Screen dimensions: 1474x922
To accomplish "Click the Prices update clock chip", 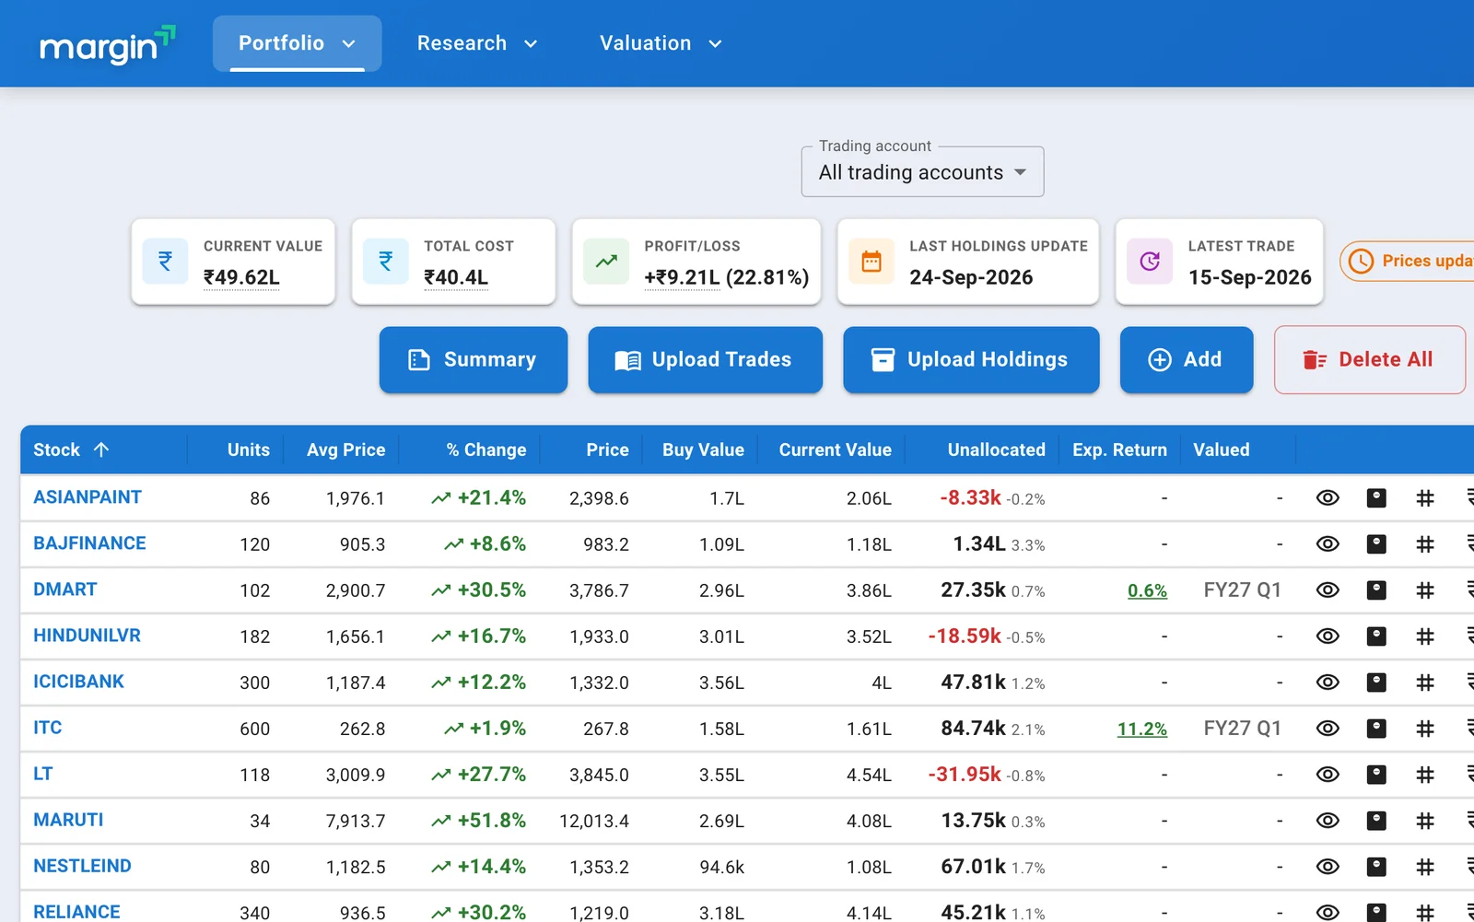I will [1407, 262].
